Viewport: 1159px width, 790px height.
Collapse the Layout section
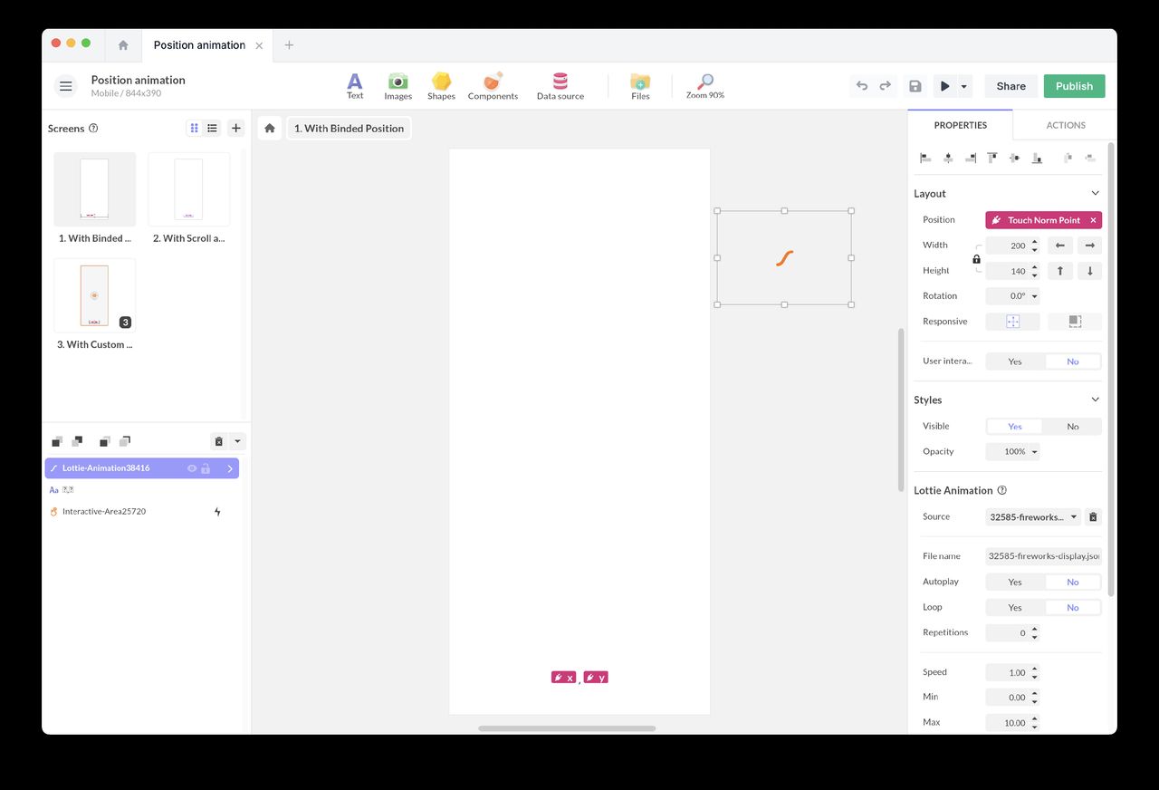(x=1095, y=193)
